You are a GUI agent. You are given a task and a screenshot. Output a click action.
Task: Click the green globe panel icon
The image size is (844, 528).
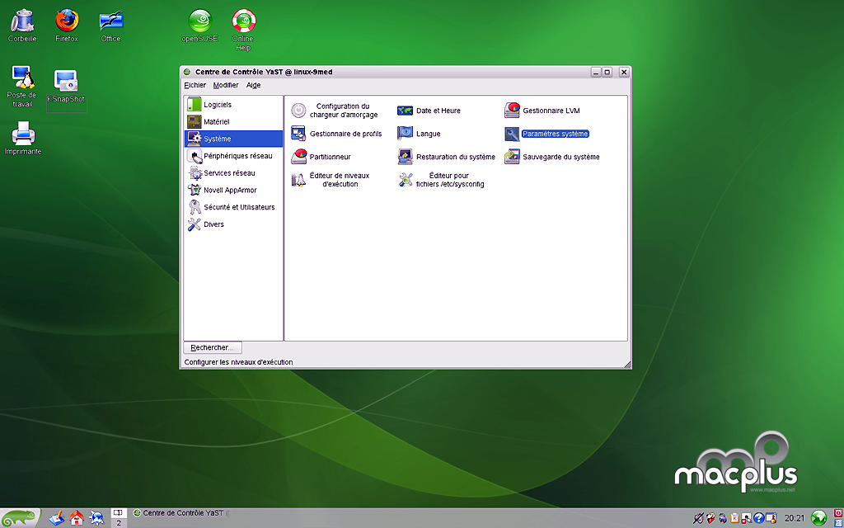point(818,518)
